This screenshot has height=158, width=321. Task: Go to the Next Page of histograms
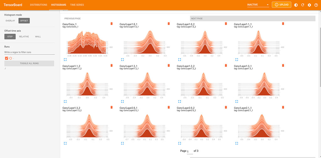click(x=252, y=18)
